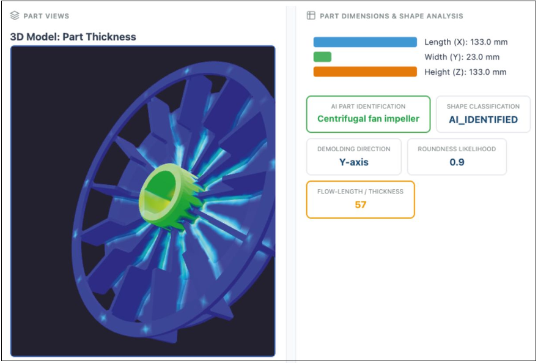Click the Length (X): 133.0 mm text
Screen dimensions: 538x363
pyautogui.click(x=466, y=42)
